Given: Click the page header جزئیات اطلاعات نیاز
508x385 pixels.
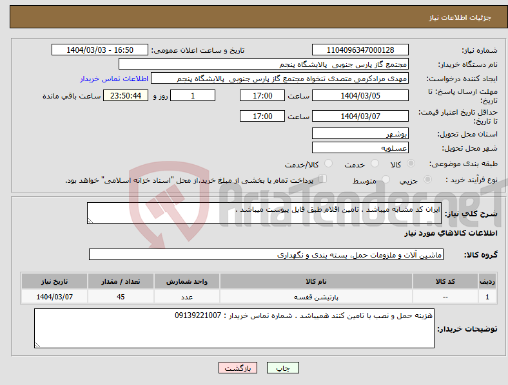Looking at the screenshot, I should click(460, 17).
